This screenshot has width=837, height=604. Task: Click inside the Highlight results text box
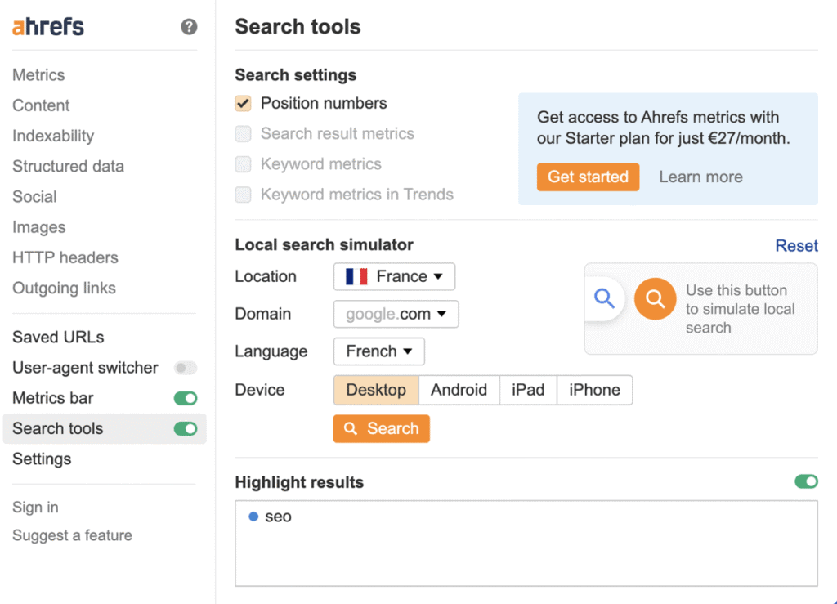pos(526,552)
